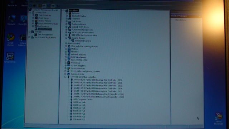
Task: Expand Human Interface Devices node
Action: coord(67,30)
